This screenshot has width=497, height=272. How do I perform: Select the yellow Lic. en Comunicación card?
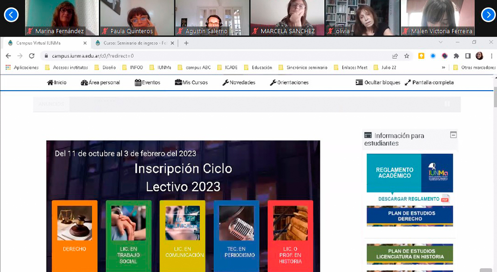183,236
